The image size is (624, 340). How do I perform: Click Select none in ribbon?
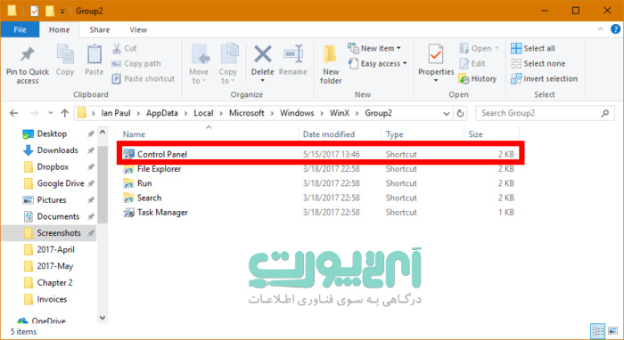(x=538, y=63)
